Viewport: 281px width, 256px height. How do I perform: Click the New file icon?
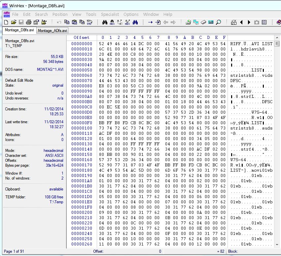[x=6, y=22]
